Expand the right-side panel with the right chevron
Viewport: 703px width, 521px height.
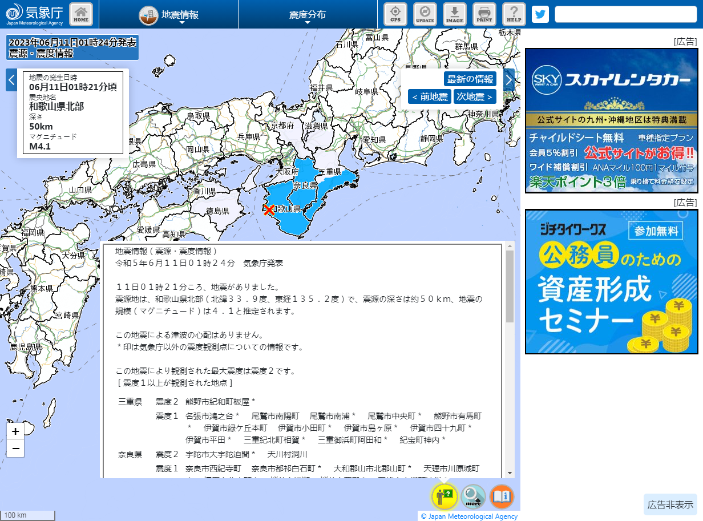coord(508,80)
